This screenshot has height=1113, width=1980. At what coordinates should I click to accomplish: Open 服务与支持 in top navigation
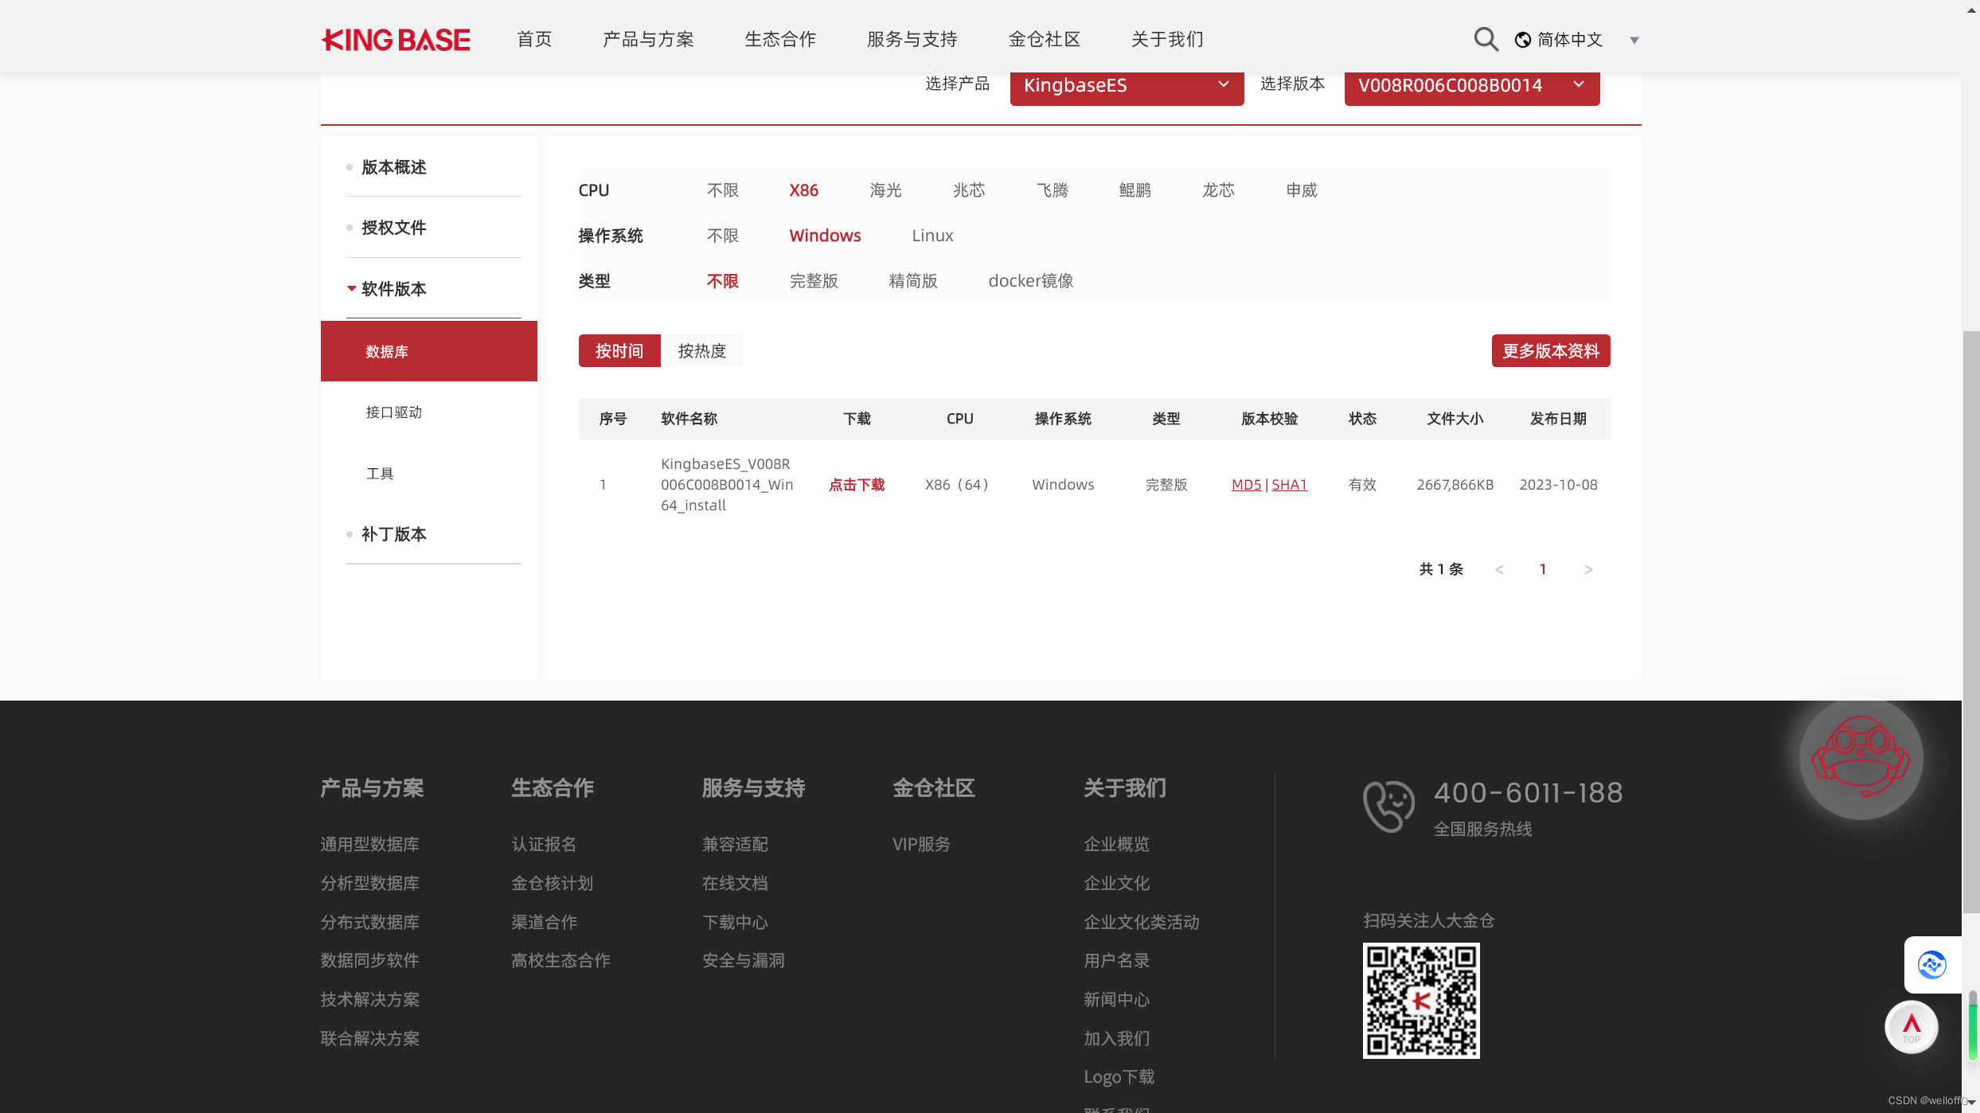[x=912, y=39]
